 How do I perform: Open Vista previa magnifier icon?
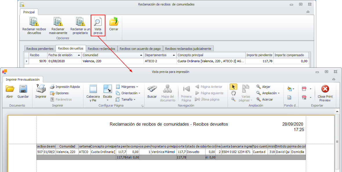[98, 22]
